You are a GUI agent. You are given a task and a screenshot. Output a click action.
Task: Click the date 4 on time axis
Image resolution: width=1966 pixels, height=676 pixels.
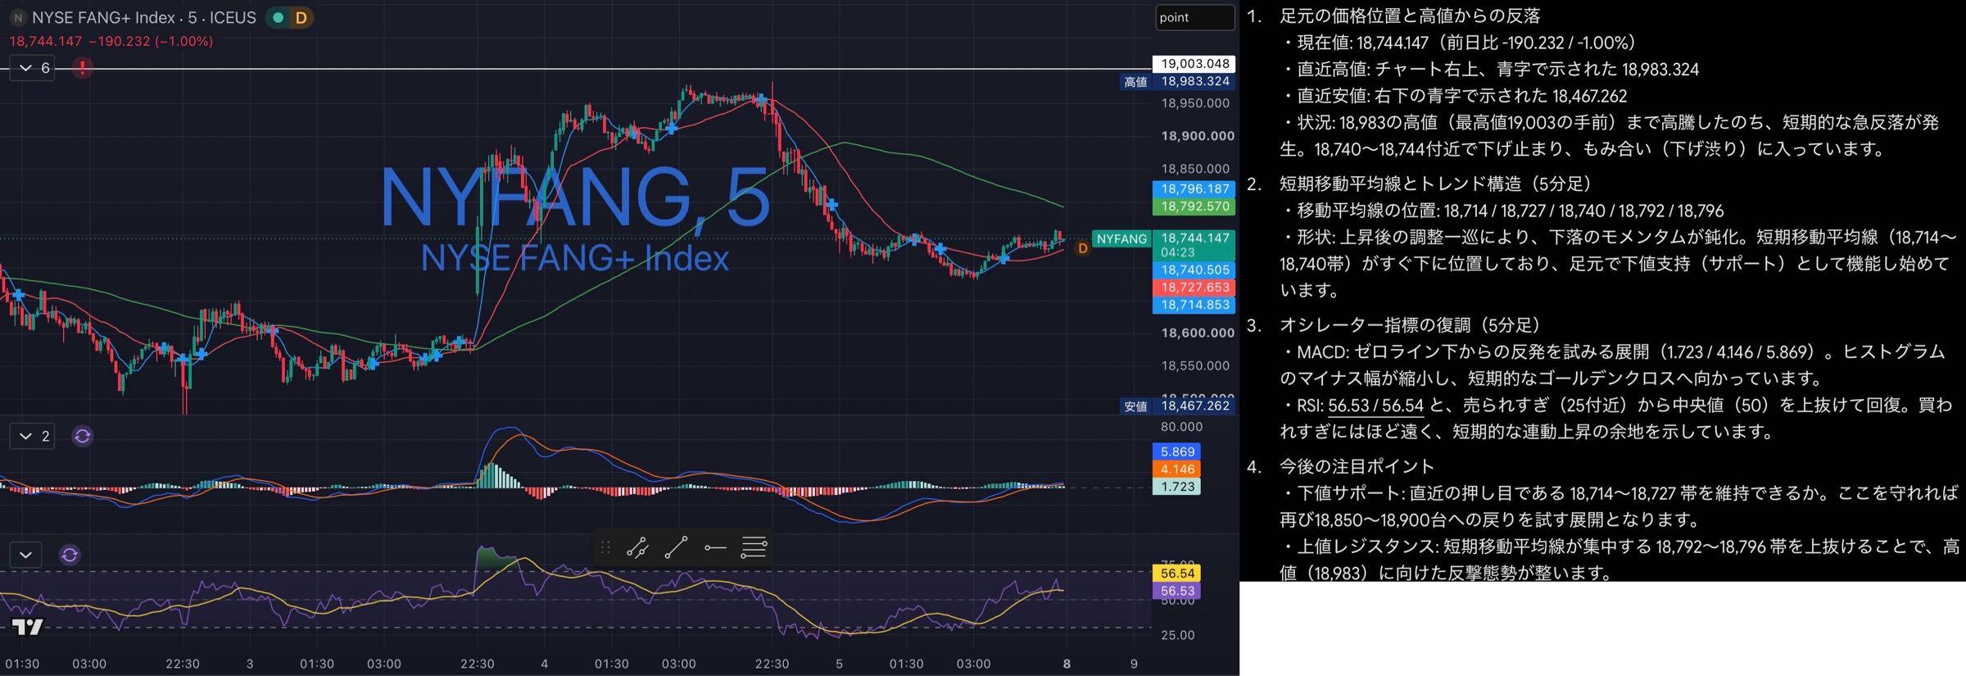click(544, 664)
